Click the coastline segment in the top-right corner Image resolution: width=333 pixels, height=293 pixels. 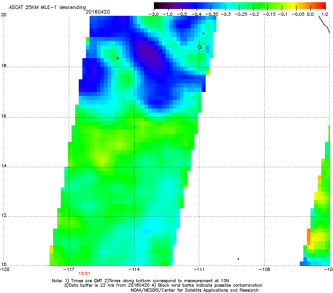click(324, 24)
